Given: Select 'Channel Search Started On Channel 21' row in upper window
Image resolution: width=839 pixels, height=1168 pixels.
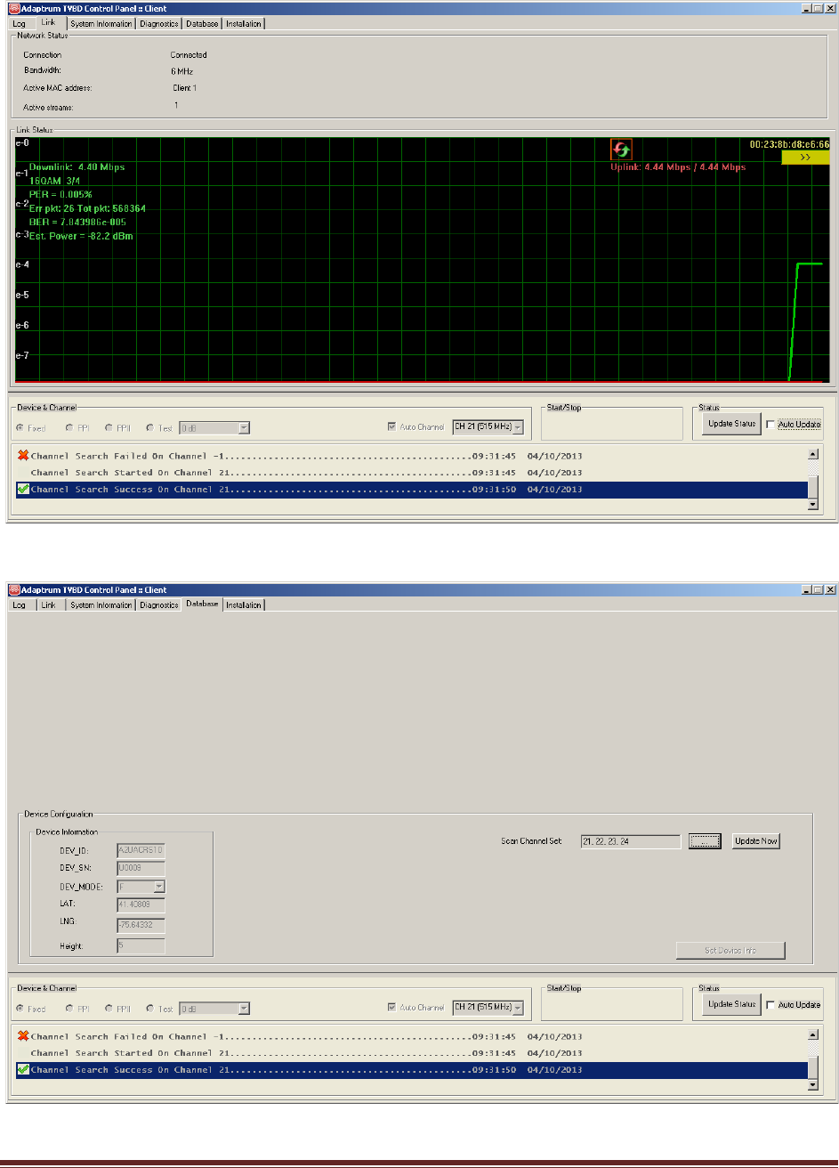Looking at the screenshot, I should 411,473.
